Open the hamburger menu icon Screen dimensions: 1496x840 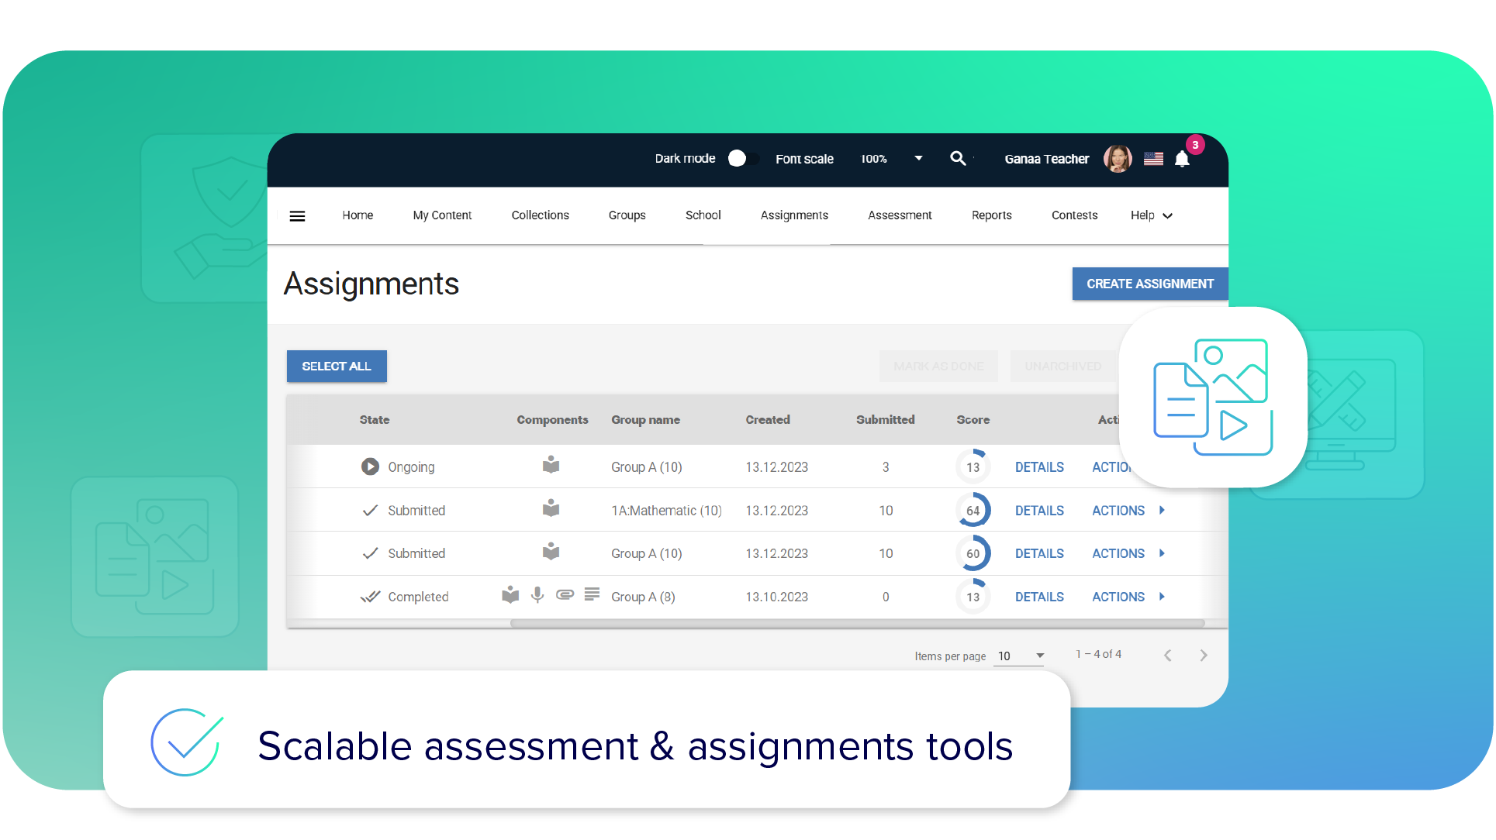click(x=297, y=216)
